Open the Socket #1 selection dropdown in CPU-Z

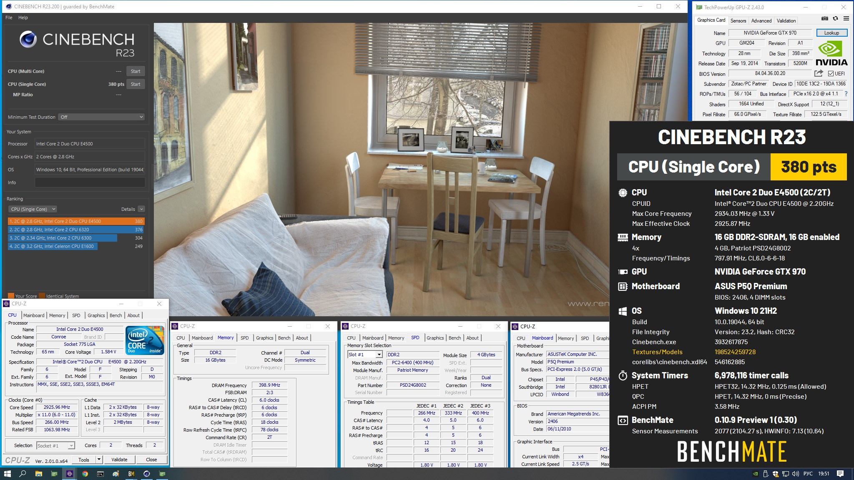point(55,445)
